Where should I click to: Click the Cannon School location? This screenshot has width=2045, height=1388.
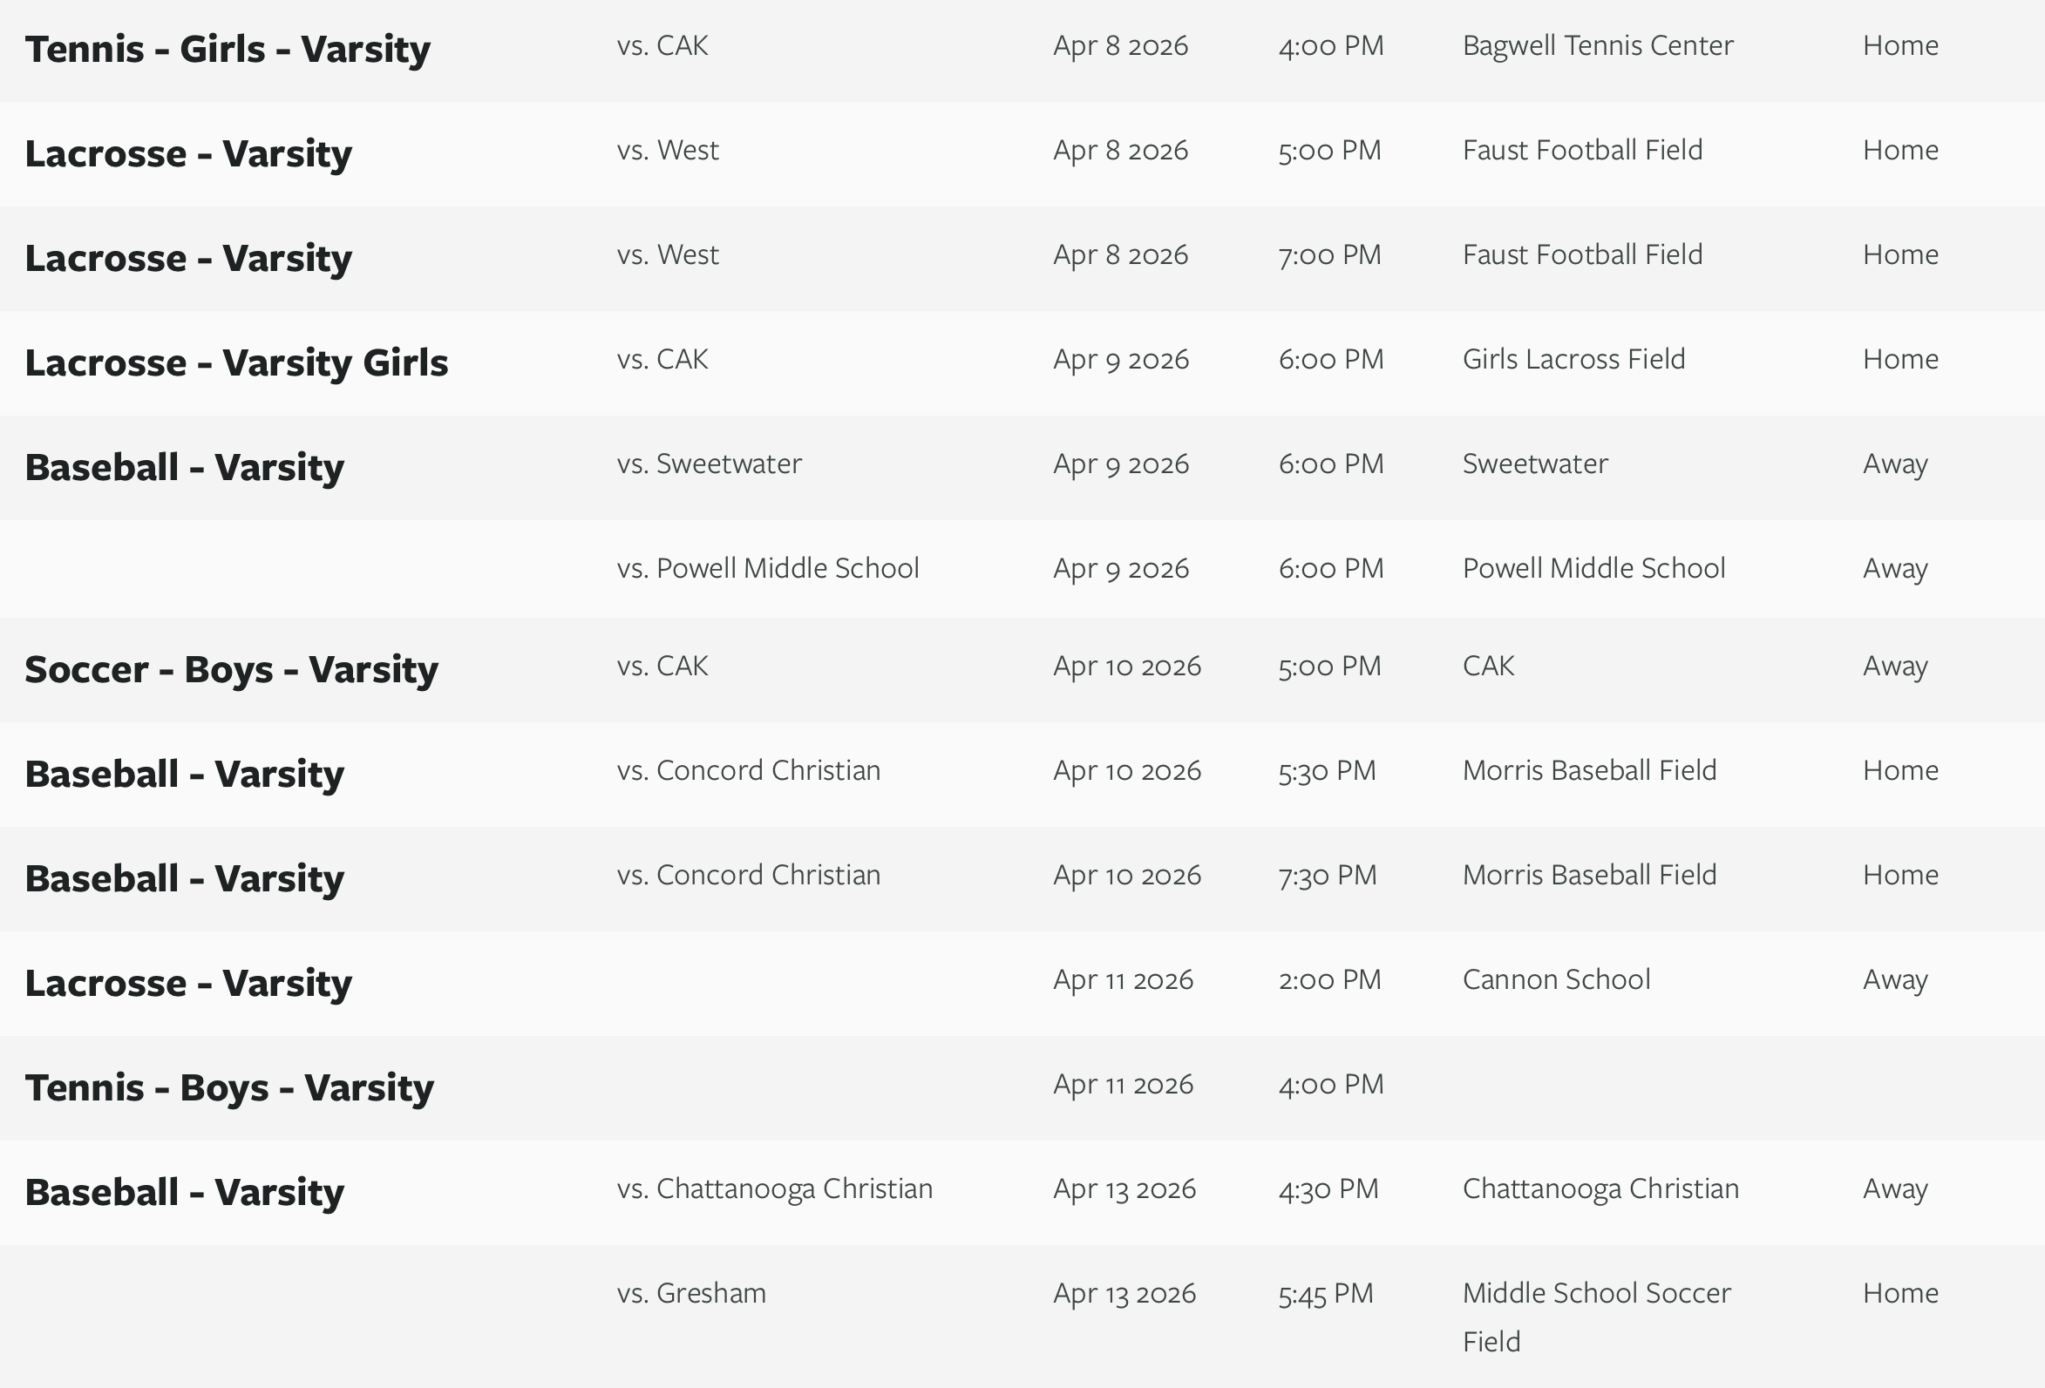(x=1556, y=979)
